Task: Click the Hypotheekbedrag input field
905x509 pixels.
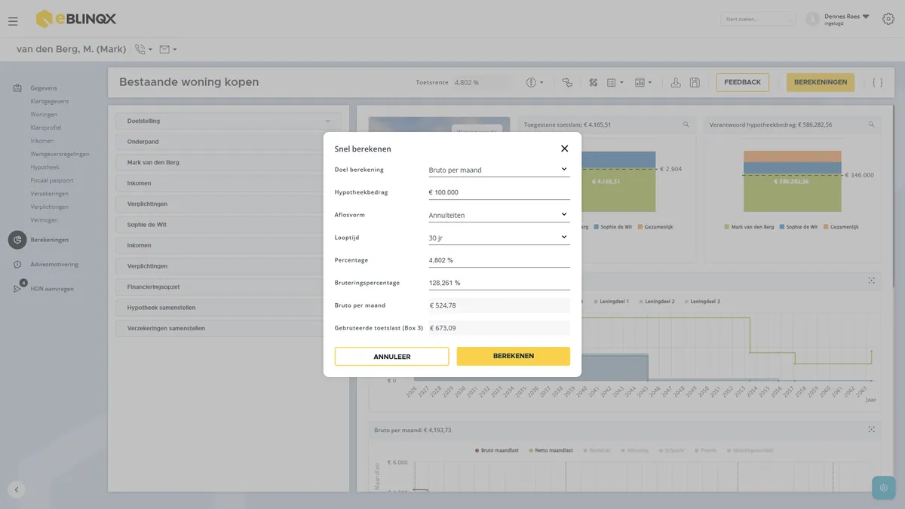Action: pos(499,192)
